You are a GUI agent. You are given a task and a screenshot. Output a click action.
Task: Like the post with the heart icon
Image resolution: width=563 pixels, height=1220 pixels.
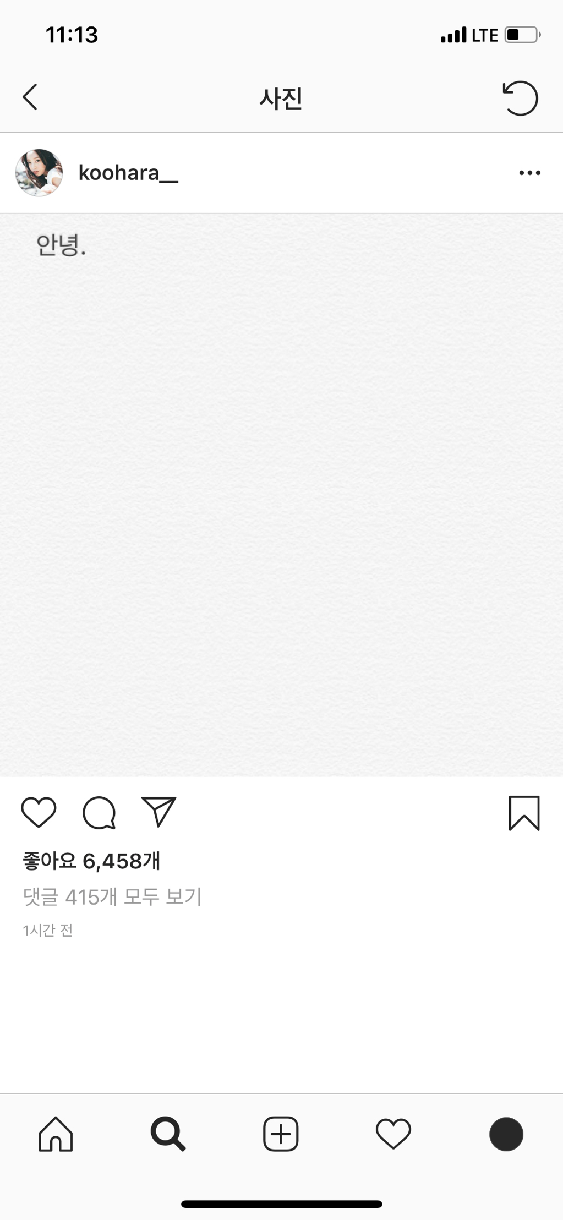coord(39,812)
